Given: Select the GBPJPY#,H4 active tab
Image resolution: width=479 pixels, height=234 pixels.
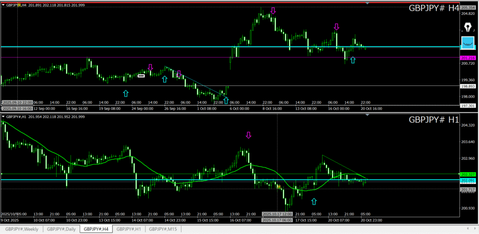Looking at the screenshot, I should pyautogui.click(x=95, y=229).
